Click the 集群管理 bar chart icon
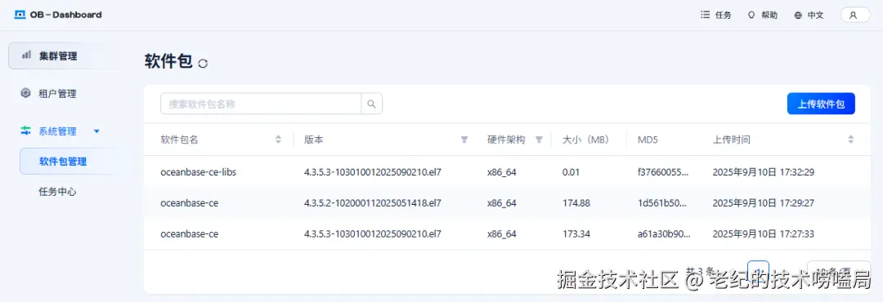 click(26, 56)
